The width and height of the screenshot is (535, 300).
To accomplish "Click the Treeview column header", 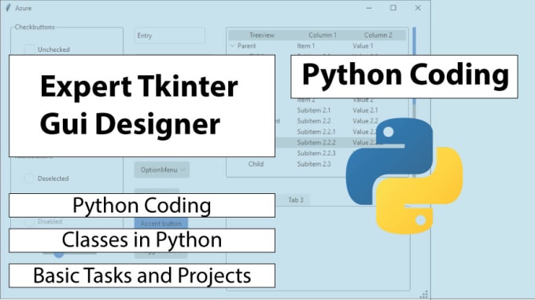I will [262, 35].
